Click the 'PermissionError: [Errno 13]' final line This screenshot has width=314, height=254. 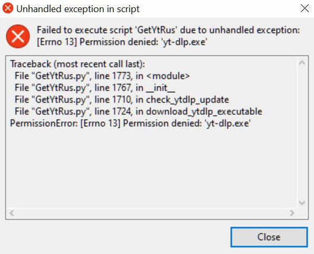click(130, 123)
